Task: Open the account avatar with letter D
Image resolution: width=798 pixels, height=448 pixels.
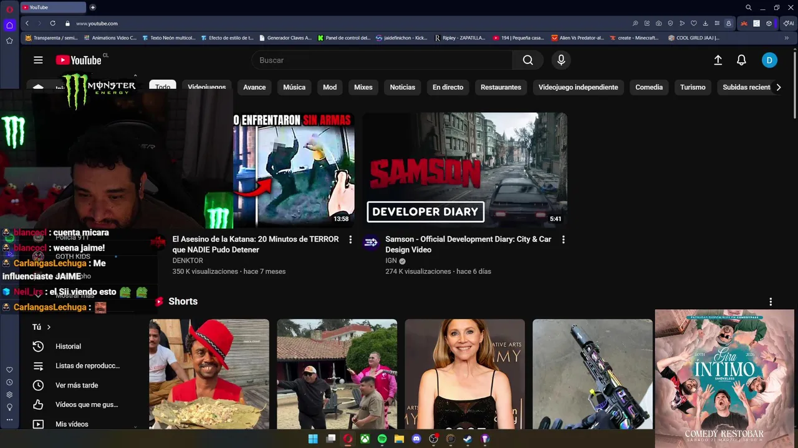Action: pyautogui.click(x=769, y=60)
